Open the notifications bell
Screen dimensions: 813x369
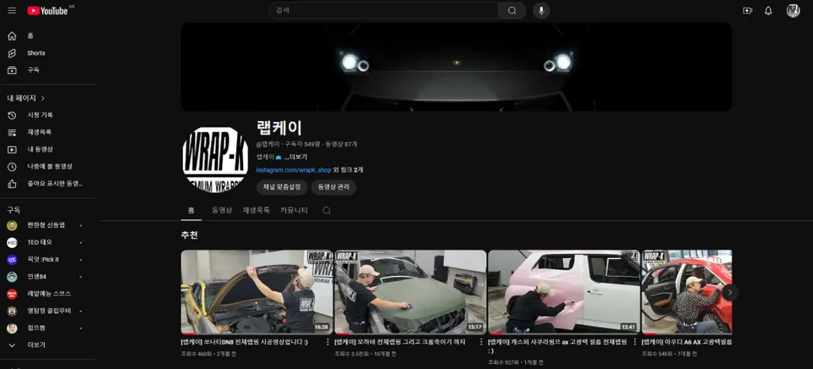point(768,10)
